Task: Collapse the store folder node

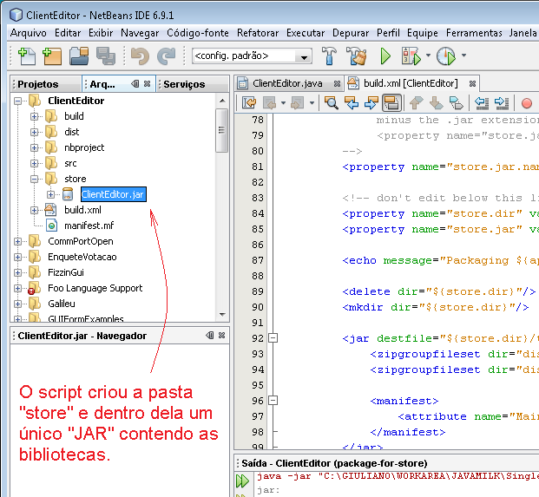Action: pos(34,179)
